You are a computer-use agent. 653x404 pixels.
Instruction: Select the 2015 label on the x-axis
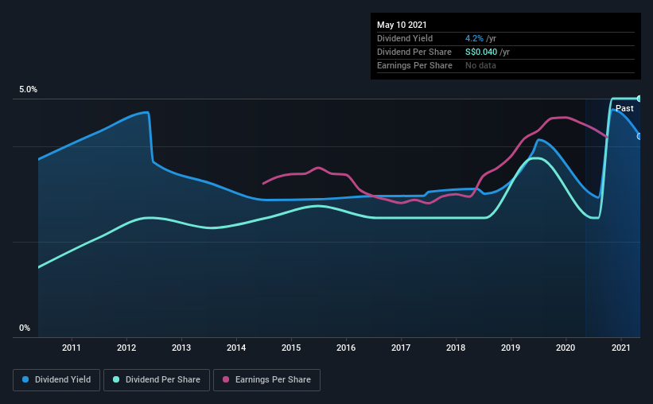[291, 348]
